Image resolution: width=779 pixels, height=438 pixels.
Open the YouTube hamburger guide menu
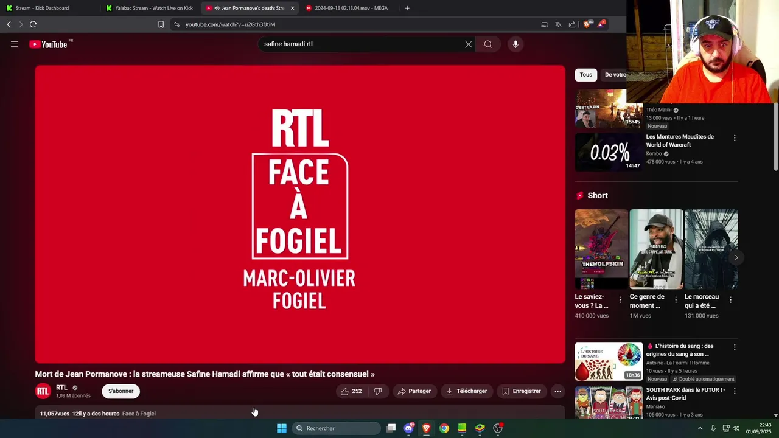click(15, 44)
